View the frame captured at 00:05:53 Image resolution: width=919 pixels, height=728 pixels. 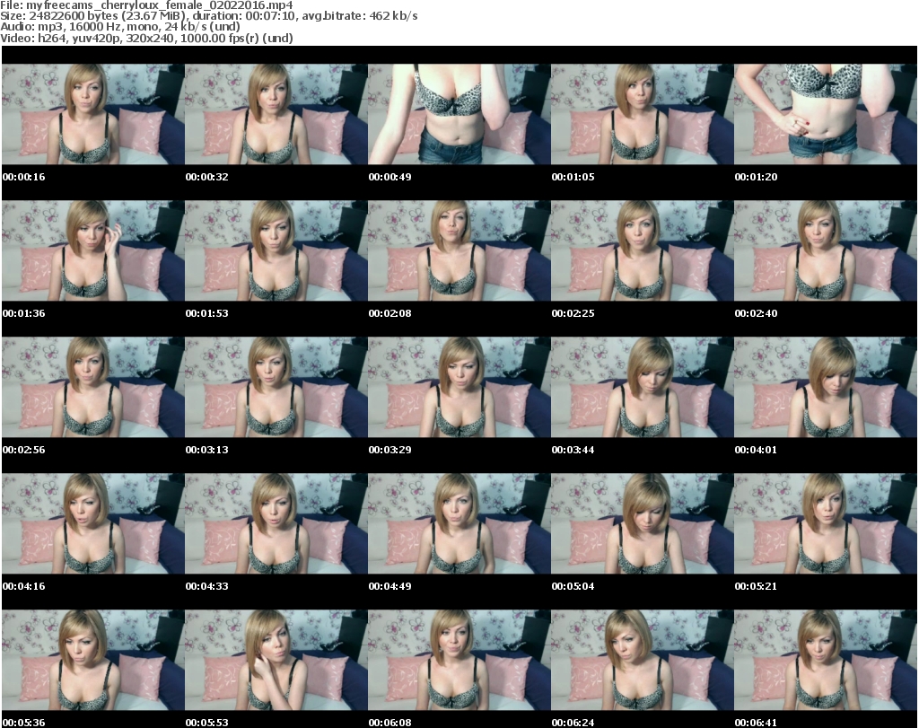click(x=276, y=661)
